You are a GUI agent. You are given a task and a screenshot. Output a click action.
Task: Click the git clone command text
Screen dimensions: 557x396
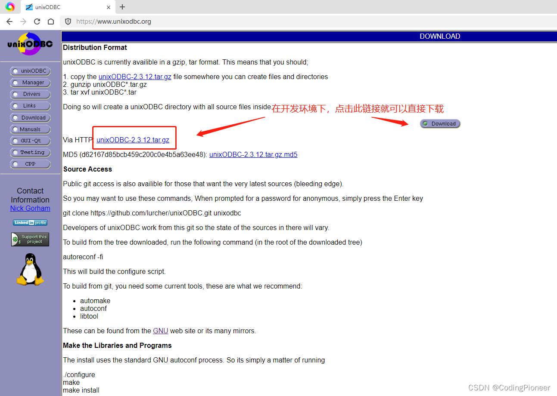152,213
